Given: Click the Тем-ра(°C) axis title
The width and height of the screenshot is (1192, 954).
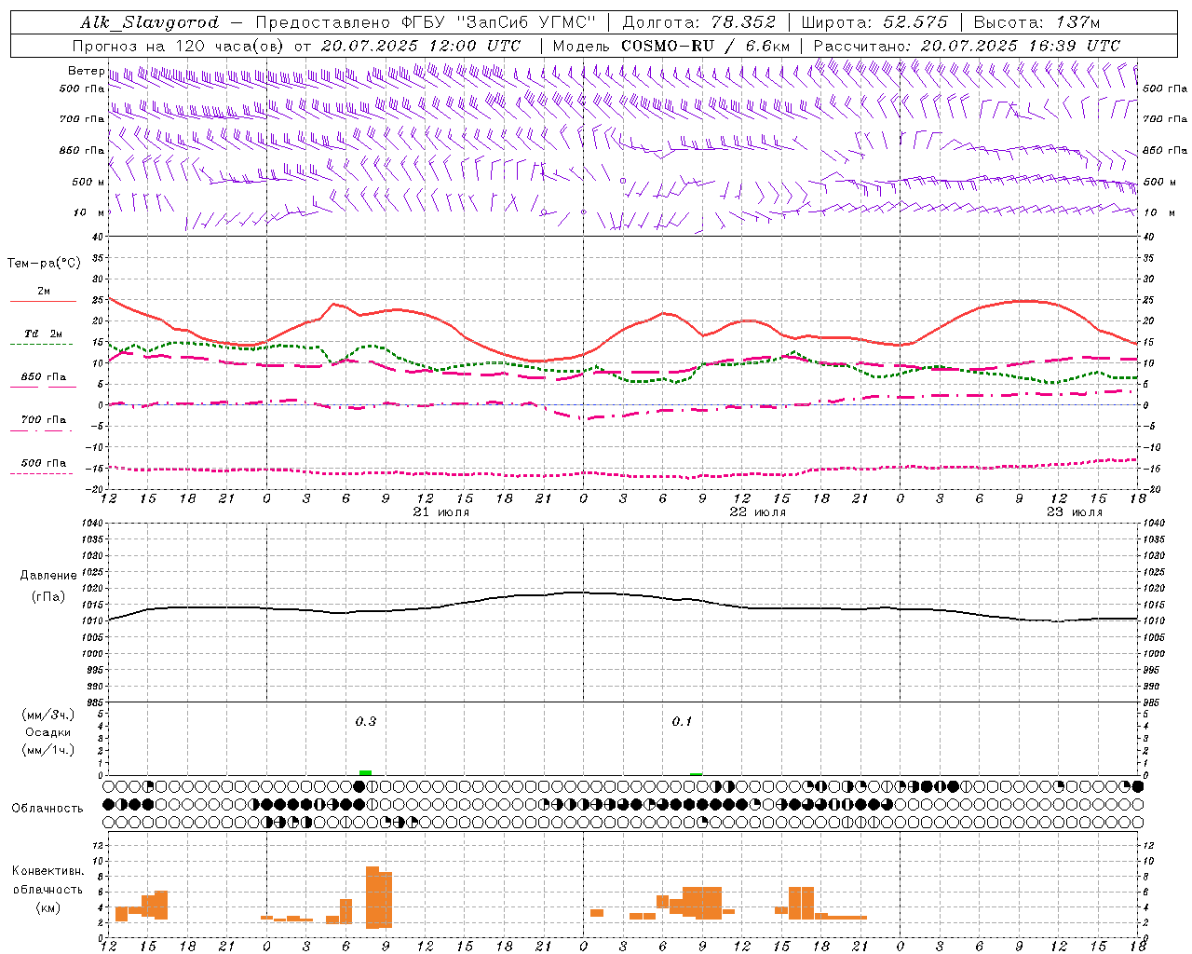Looking at the screenshot, I should tap(44, 264).
